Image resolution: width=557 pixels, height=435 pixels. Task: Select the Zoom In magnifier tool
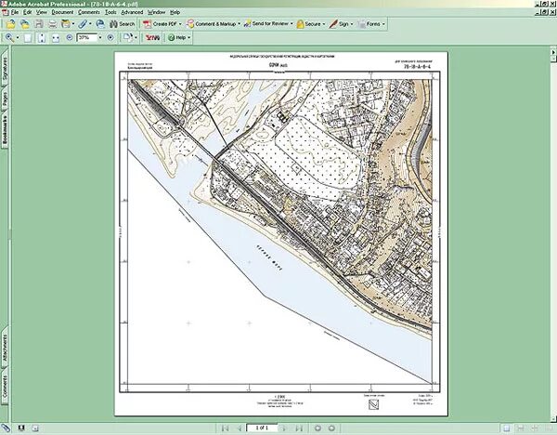tap(9, 38)
